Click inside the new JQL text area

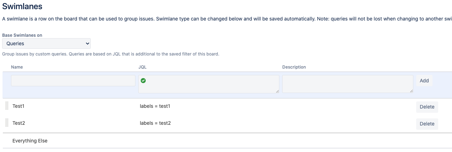pos(208,84)
